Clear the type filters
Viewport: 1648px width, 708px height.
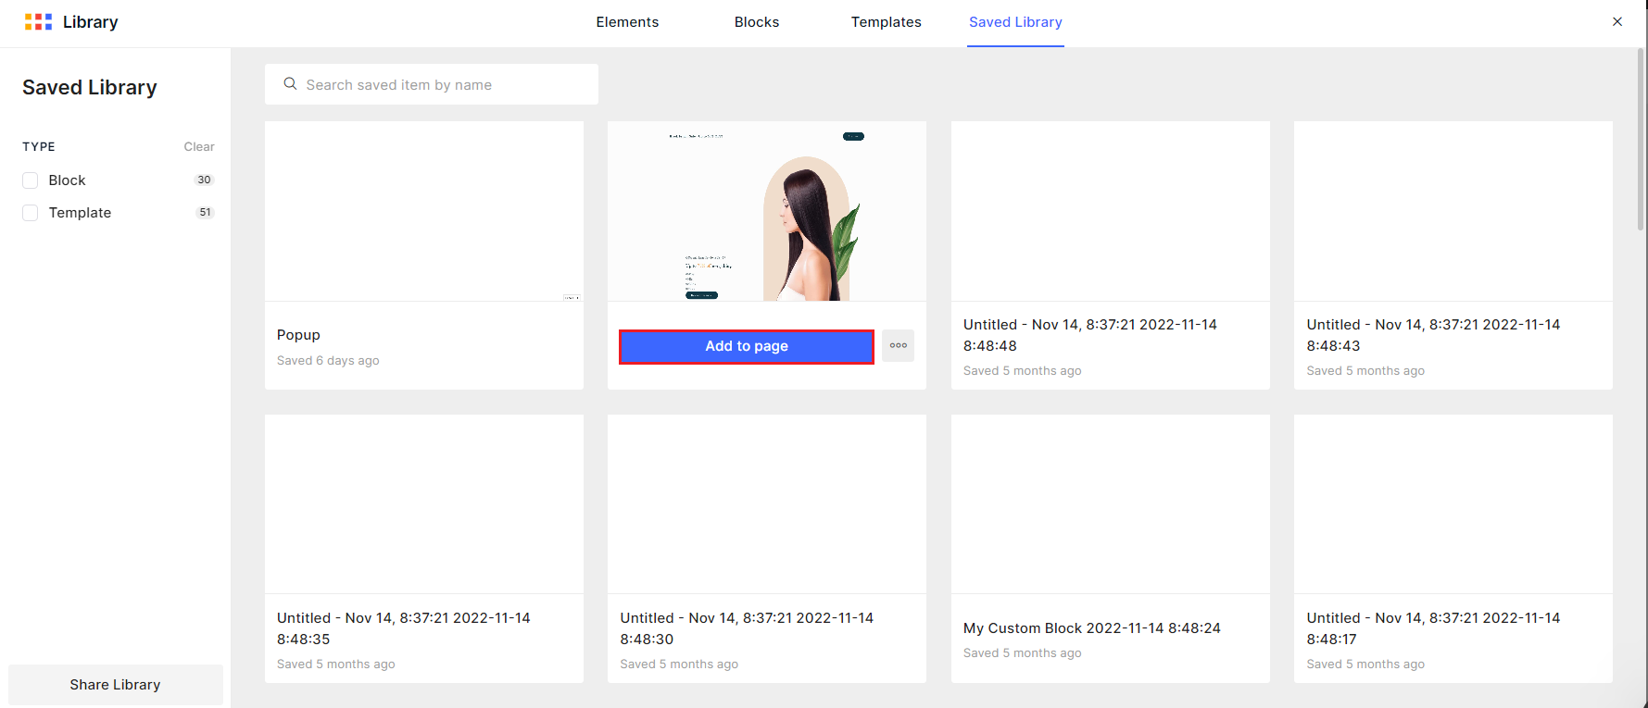(x=198, y=147)
